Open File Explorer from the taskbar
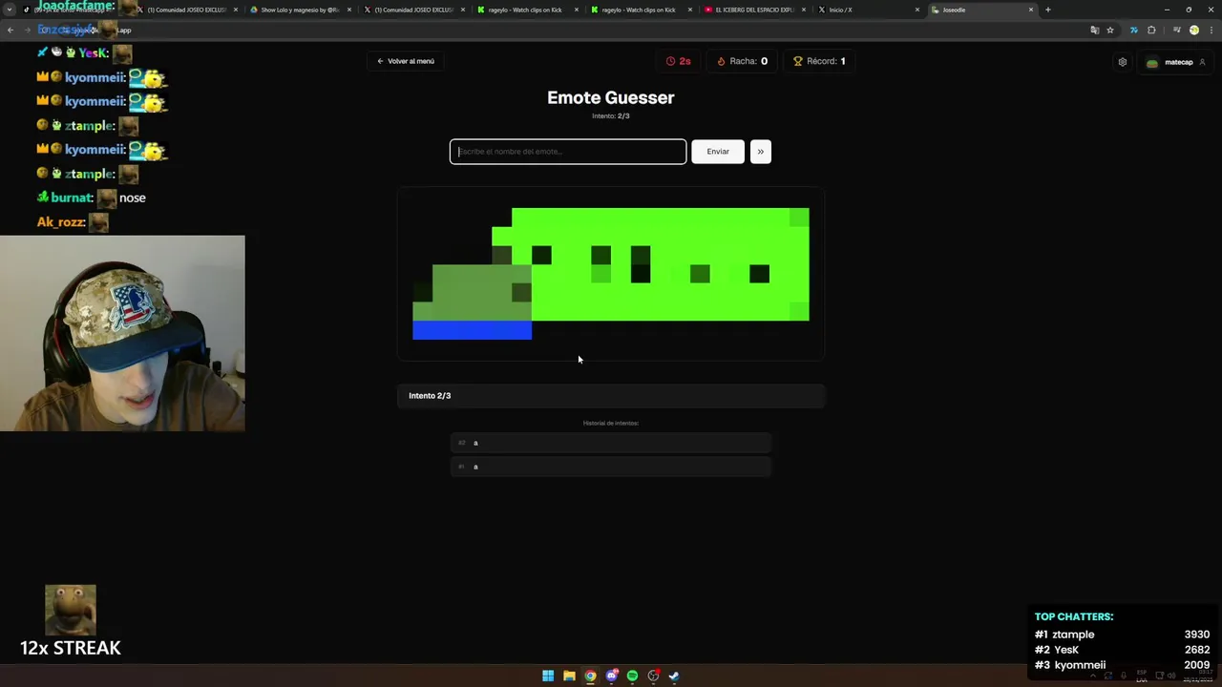This screenshot has height=687, width=1222. (x=569, y=676)
